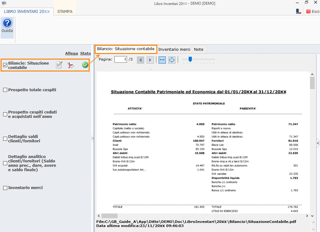Click the preview scroll down arrow
320x232 pixels.
coord(312,216)
